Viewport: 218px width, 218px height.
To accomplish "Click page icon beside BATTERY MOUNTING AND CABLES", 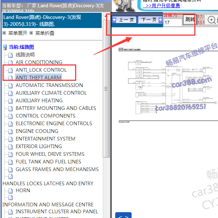I will (x=11, y=108).
